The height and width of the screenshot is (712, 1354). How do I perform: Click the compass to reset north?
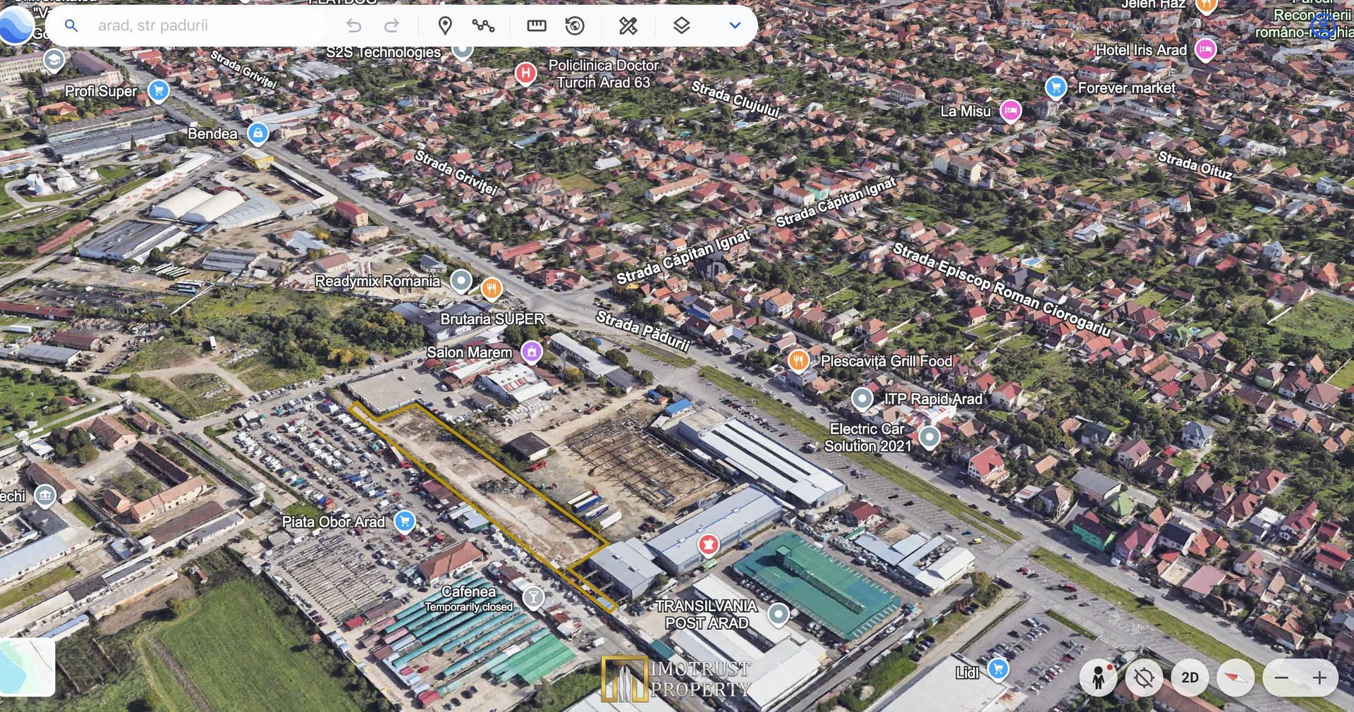(1236, 677)
